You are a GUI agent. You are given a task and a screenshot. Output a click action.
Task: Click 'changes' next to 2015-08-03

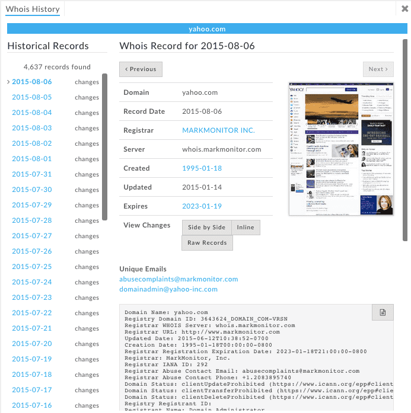(x=87, y=129)
